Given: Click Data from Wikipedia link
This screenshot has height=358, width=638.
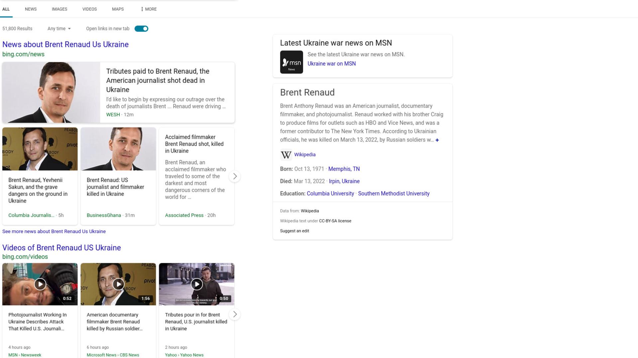Looking at the screenshot, I should point(310,211).
